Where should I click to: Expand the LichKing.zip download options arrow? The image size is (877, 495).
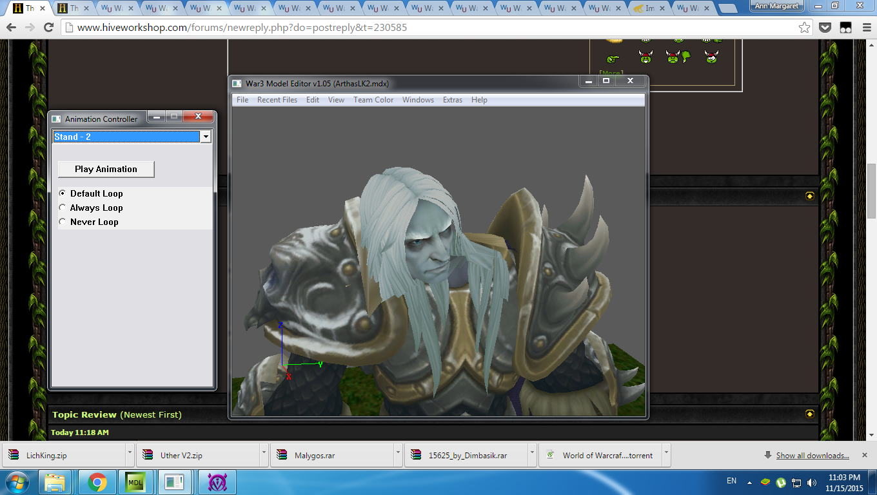(x=130, y=455)
